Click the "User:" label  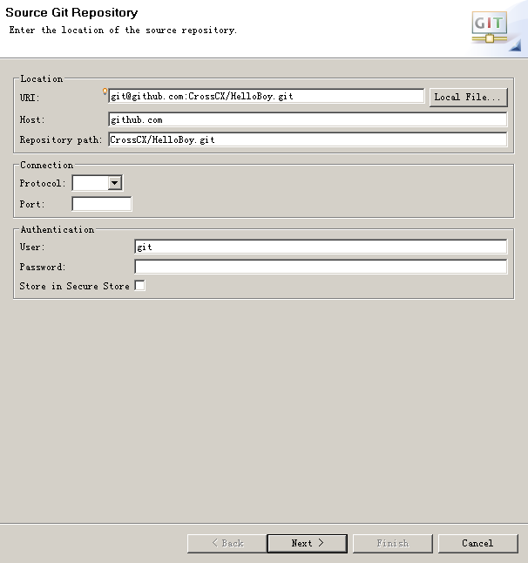click(x=32, y=248)
